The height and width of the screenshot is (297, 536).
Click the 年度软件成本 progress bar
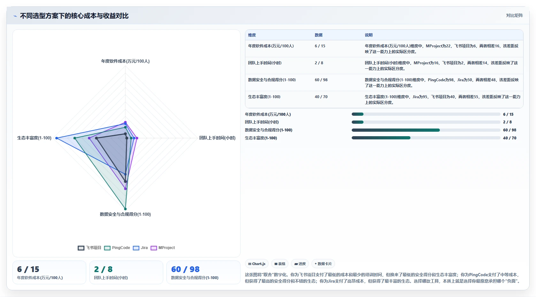click(426, 114)
